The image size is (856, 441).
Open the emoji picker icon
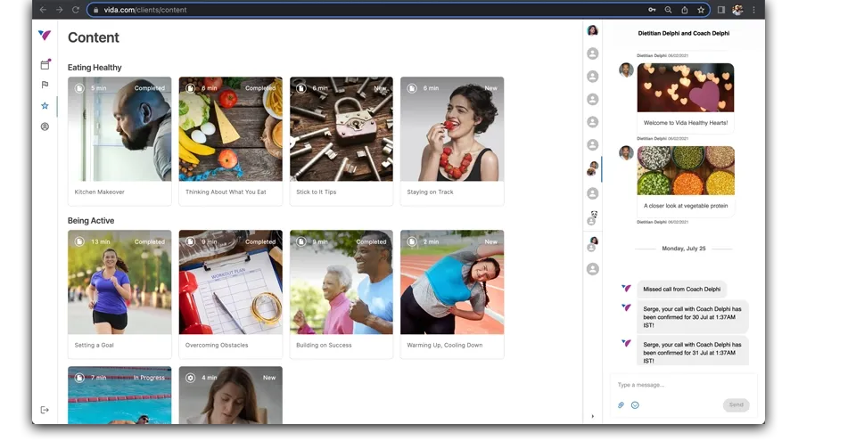[635, 405]
